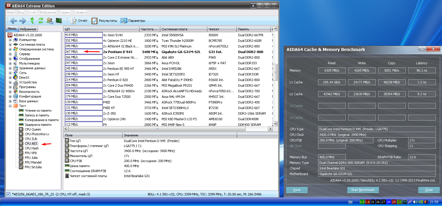442x206 pixels.
Task: Open Параметры settings toolbar button
Action: coord(133,21)
